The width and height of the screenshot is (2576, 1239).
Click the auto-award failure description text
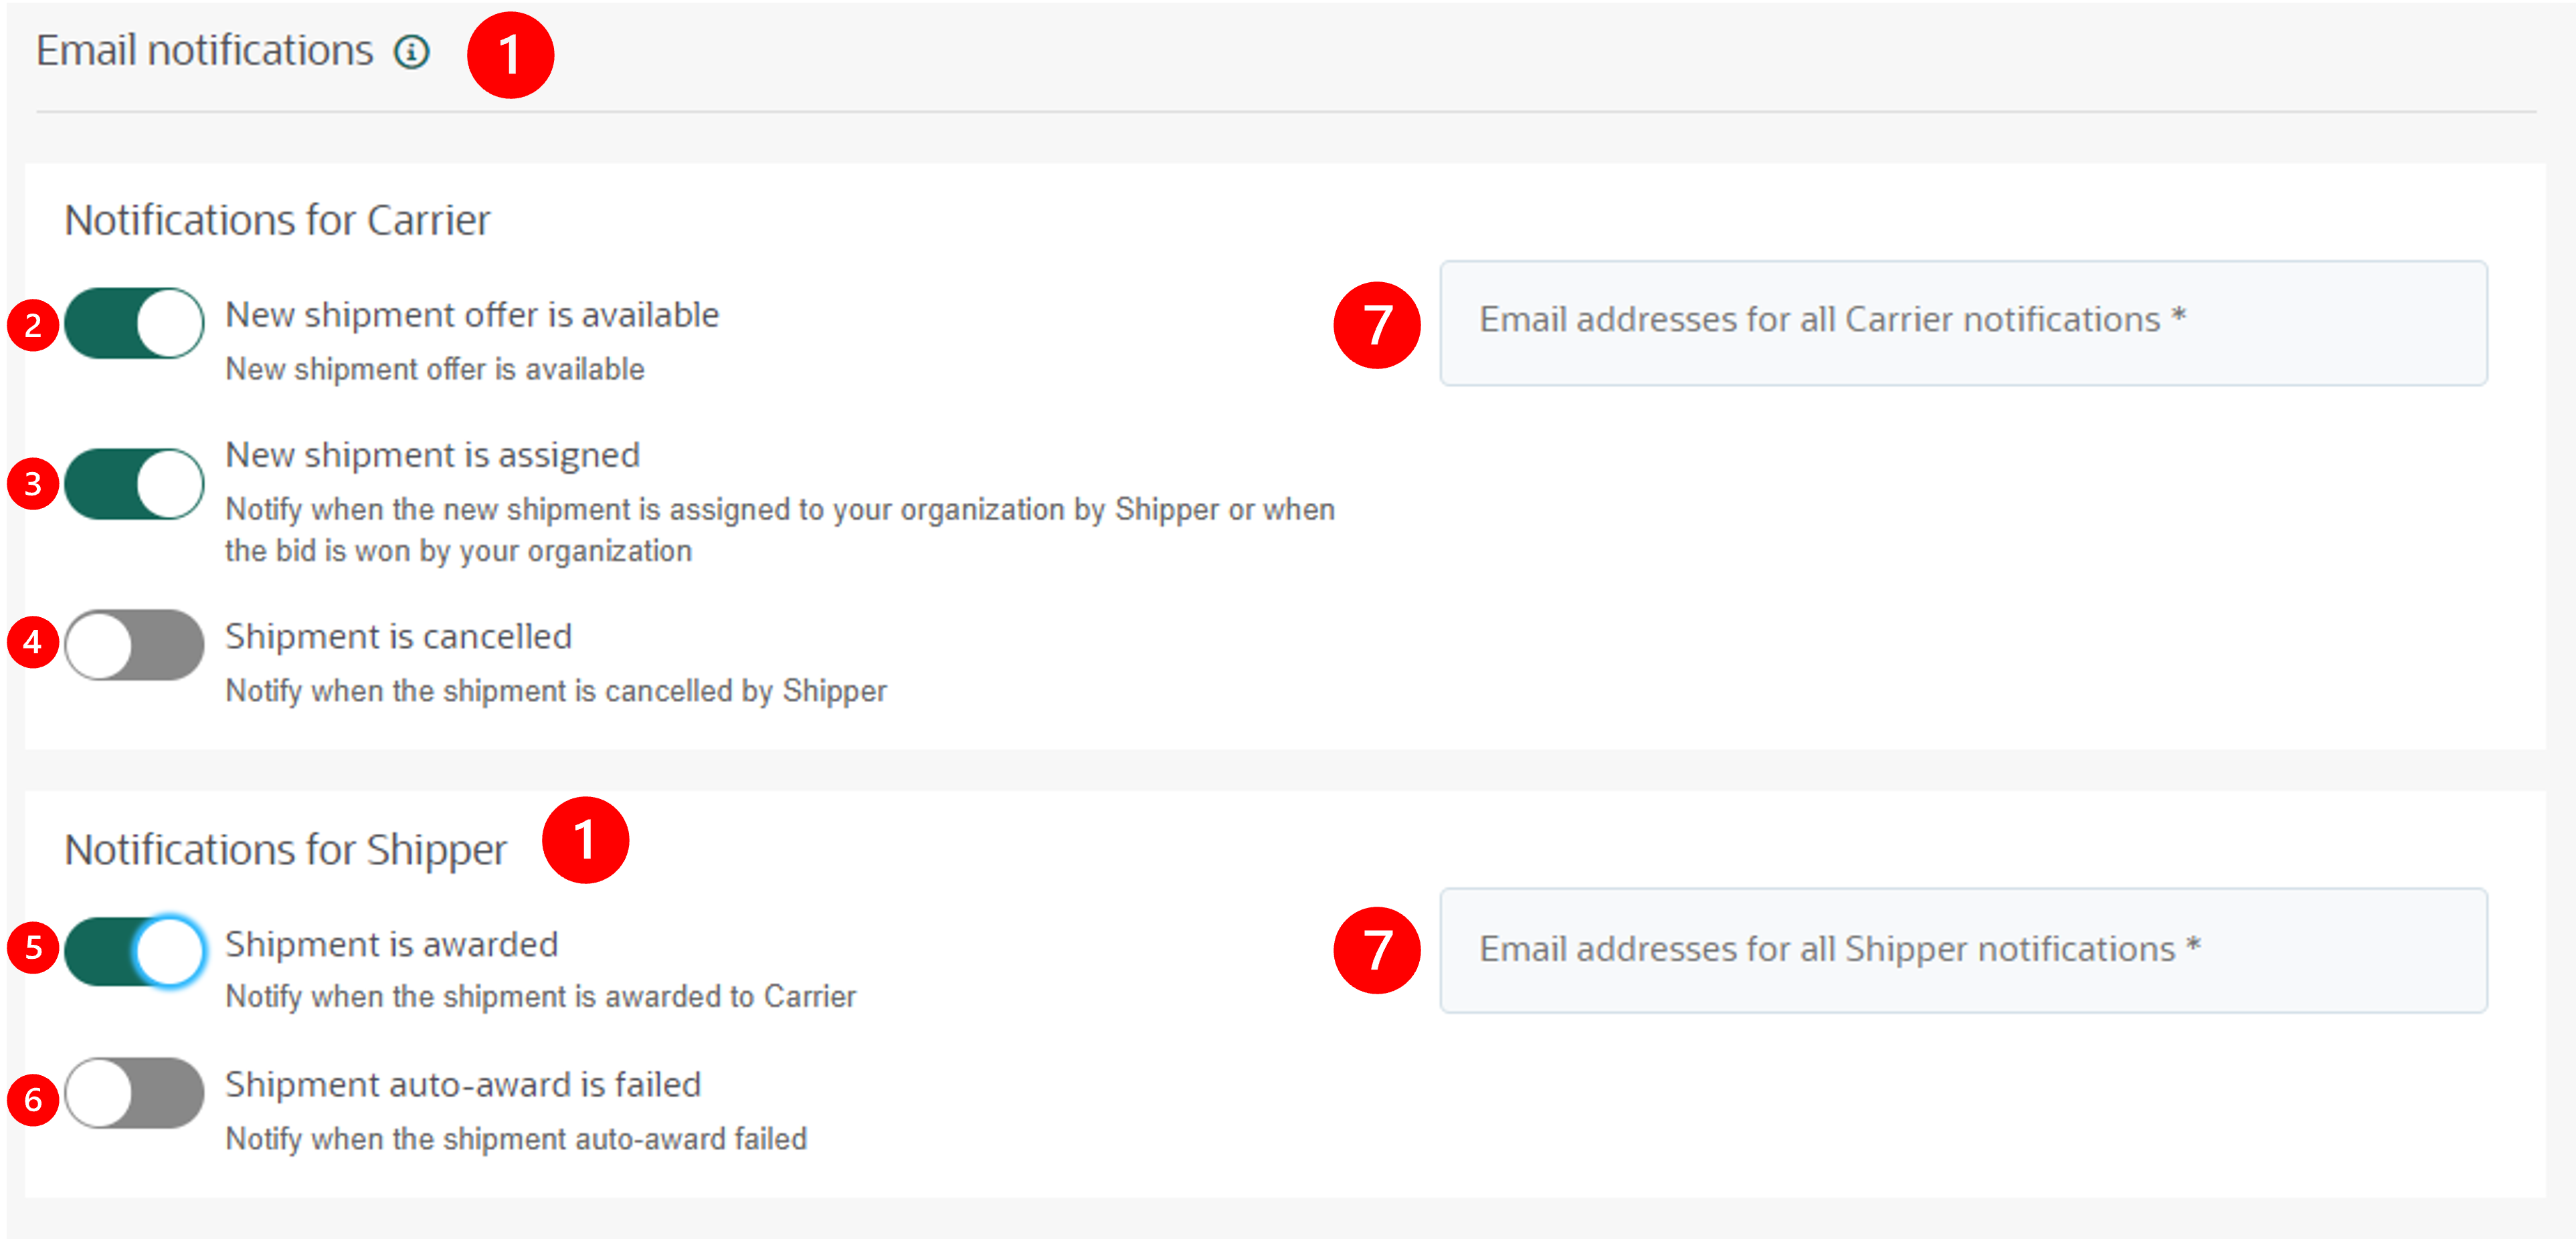[517, 1138]
